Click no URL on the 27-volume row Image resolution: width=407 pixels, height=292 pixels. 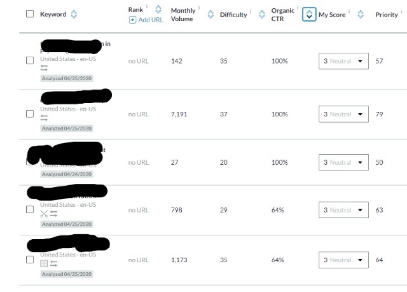(139, 162)
